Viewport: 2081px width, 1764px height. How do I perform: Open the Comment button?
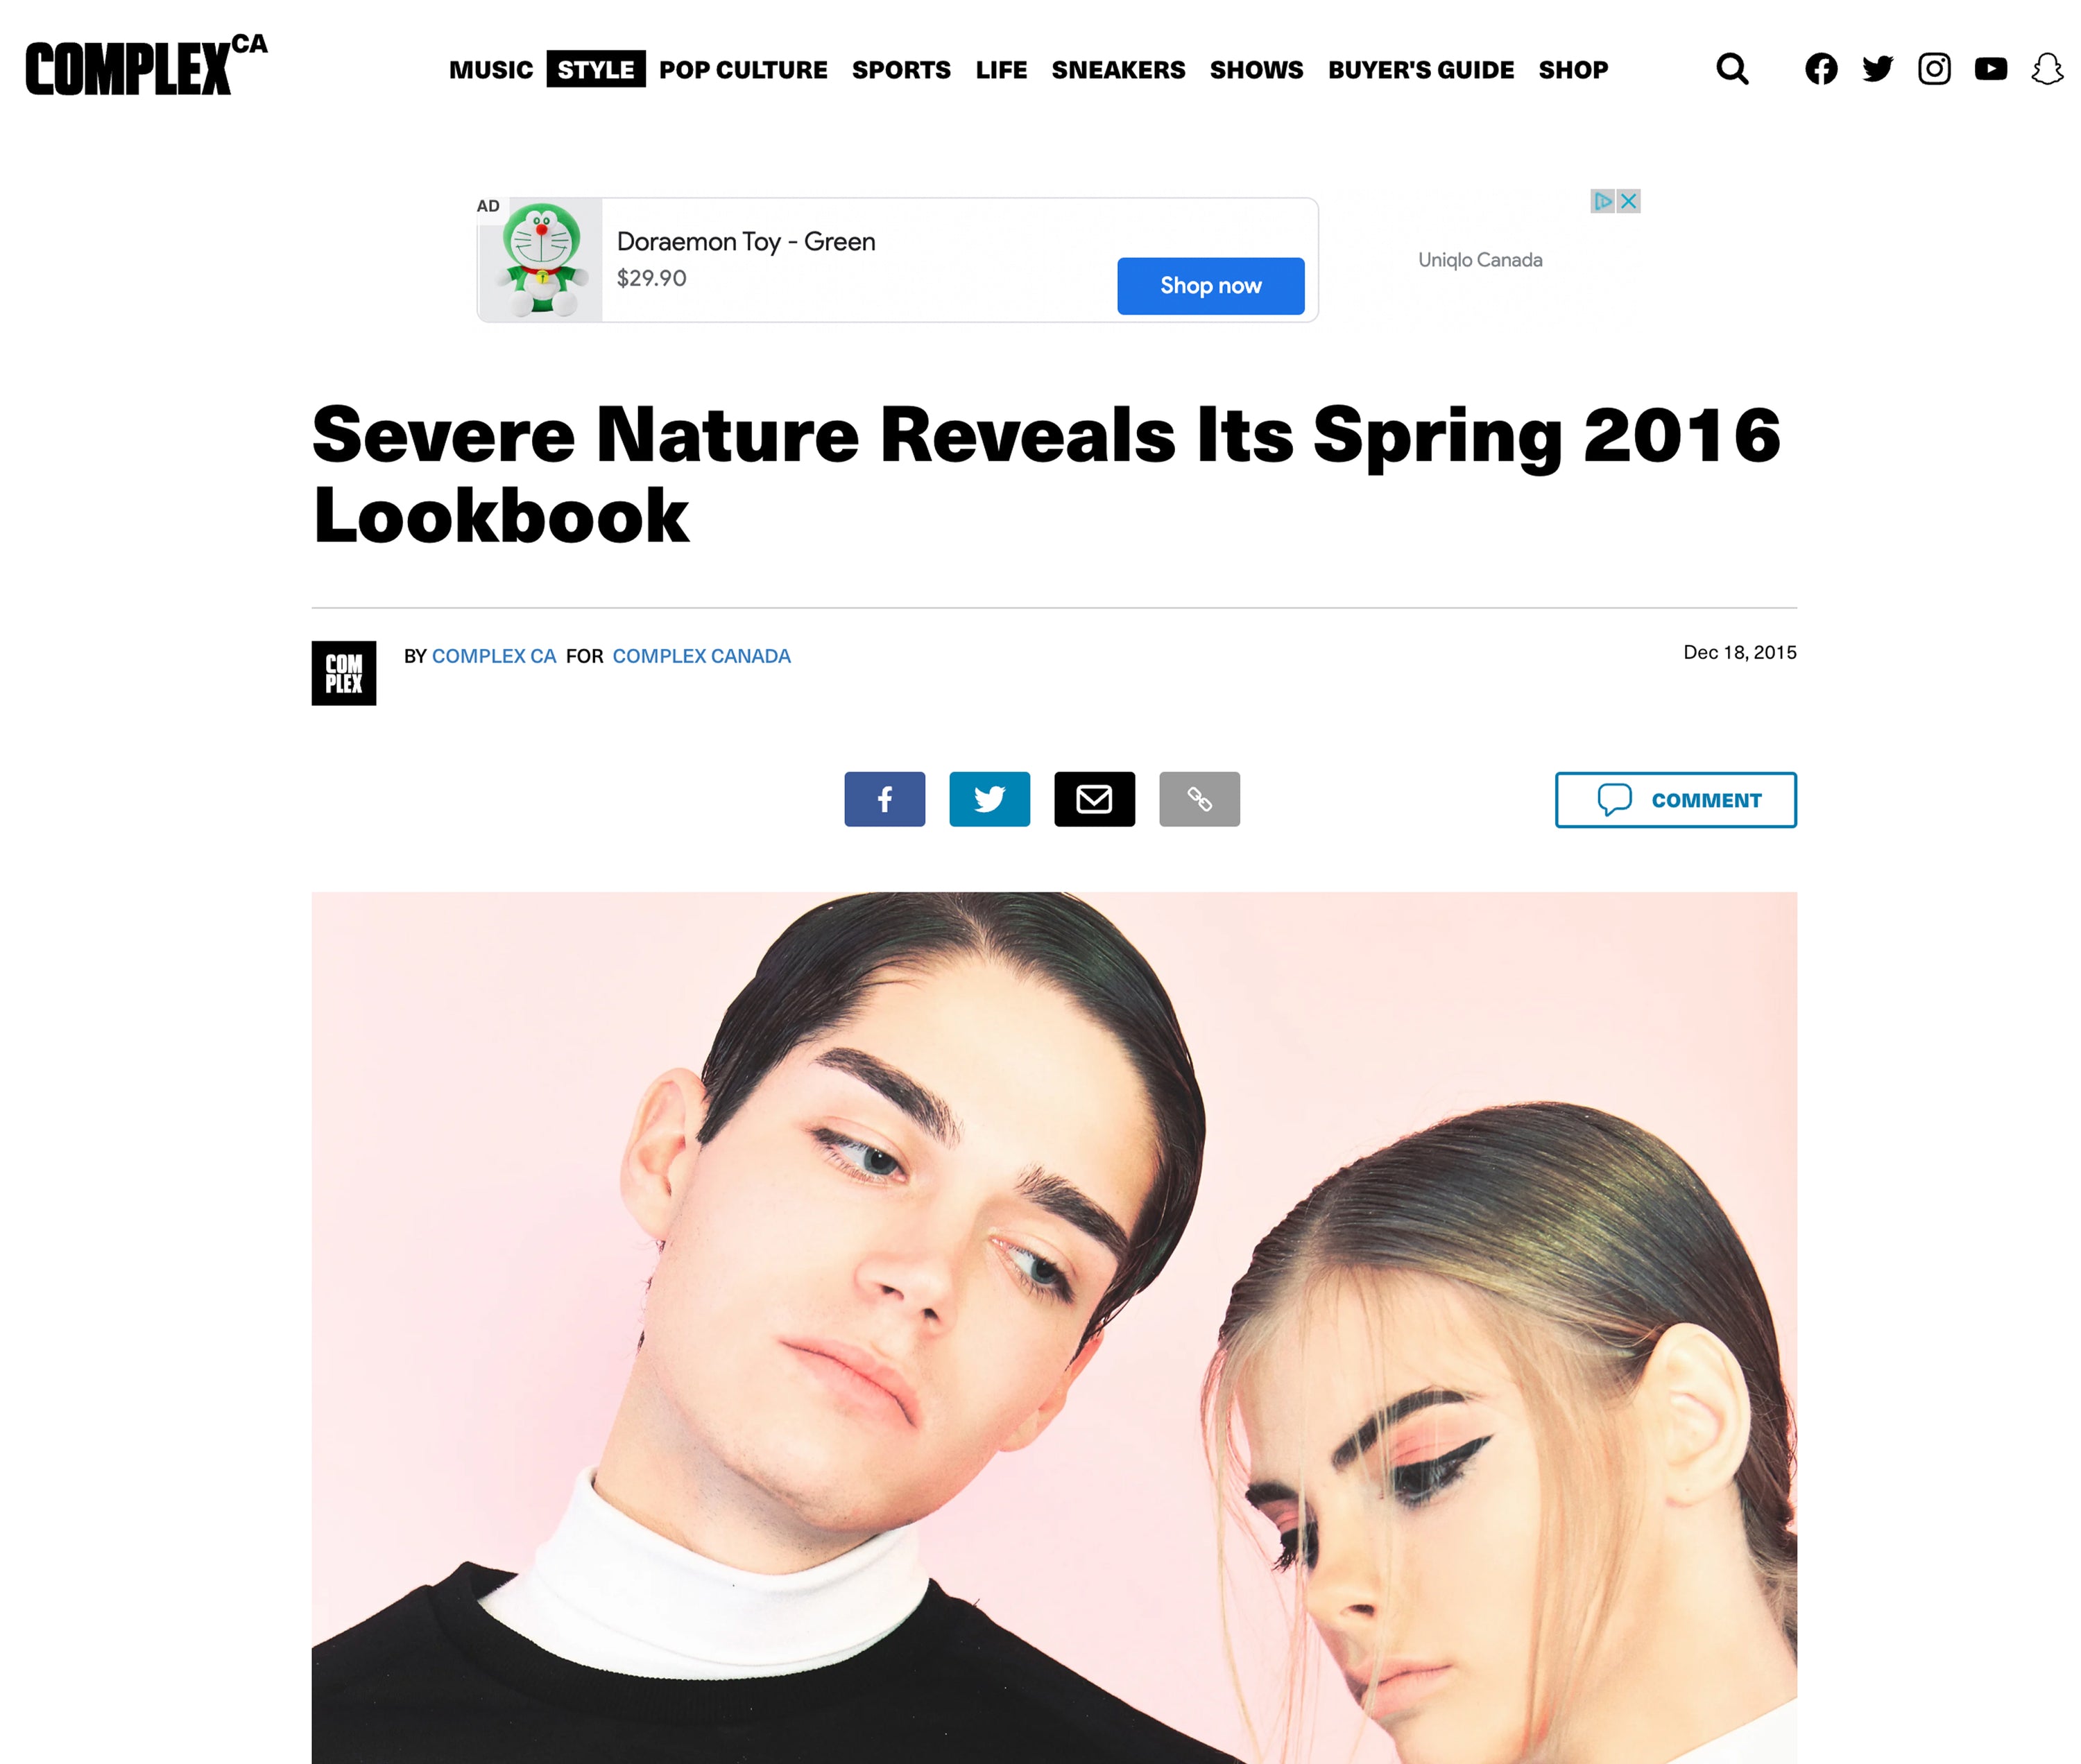point(1676,800)
